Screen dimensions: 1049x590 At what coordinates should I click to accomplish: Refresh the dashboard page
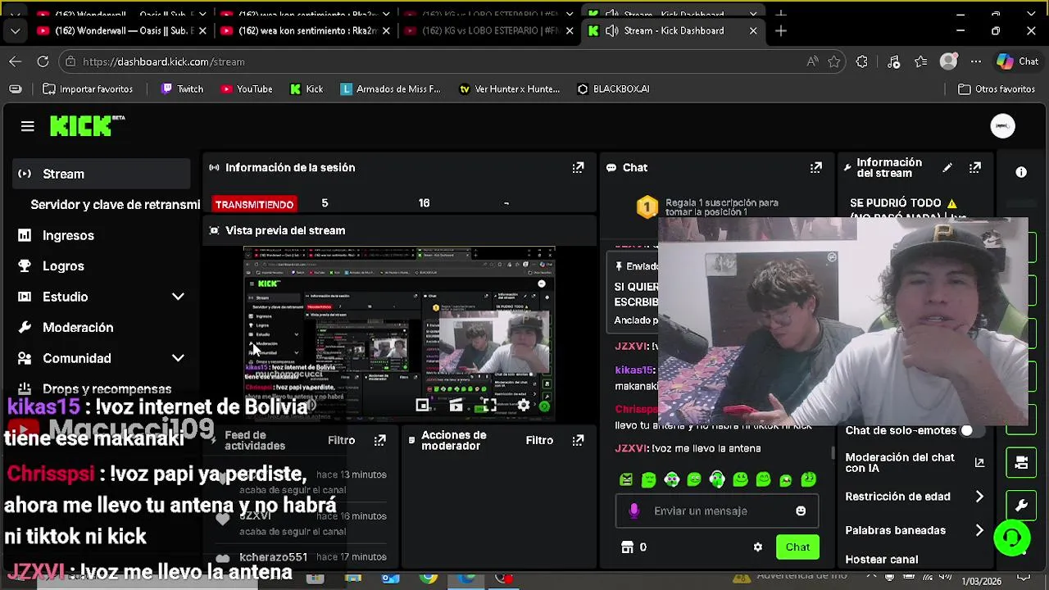point(43,61)
